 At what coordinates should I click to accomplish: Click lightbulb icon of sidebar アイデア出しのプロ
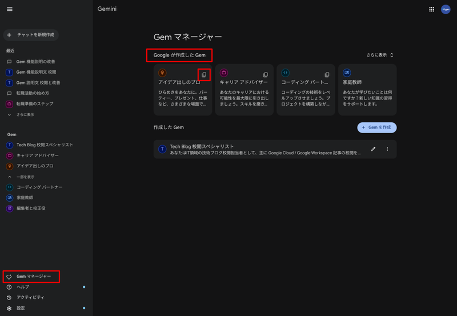(x=10, y=166)
